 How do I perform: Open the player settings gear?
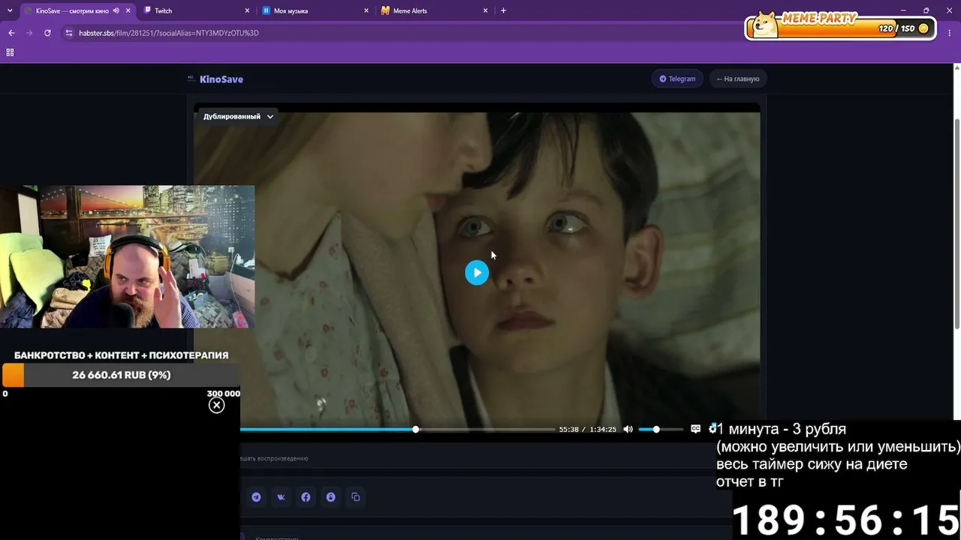coord(712,428)
